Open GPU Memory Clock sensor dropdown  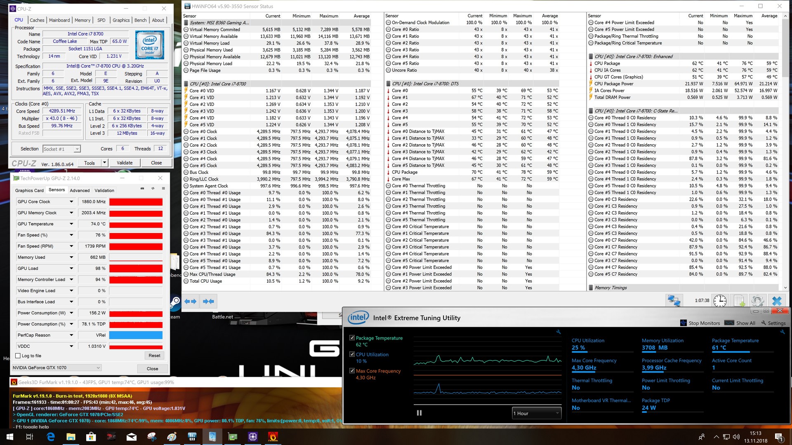(71, 213)
